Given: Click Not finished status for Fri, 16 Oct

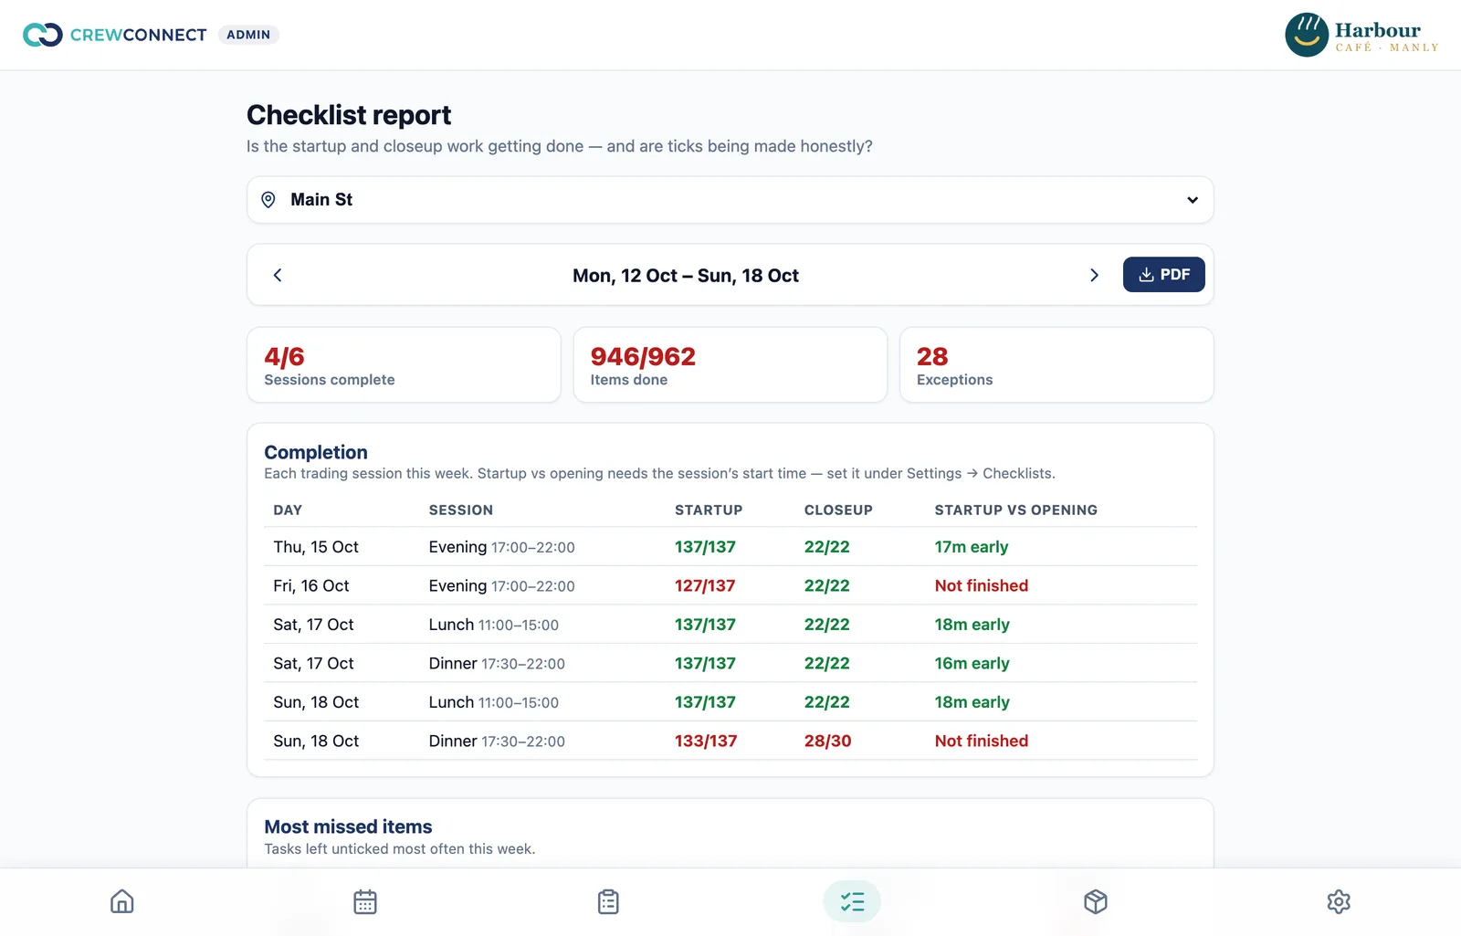Looking at the screenshot, I should click(x=981, y=586).
